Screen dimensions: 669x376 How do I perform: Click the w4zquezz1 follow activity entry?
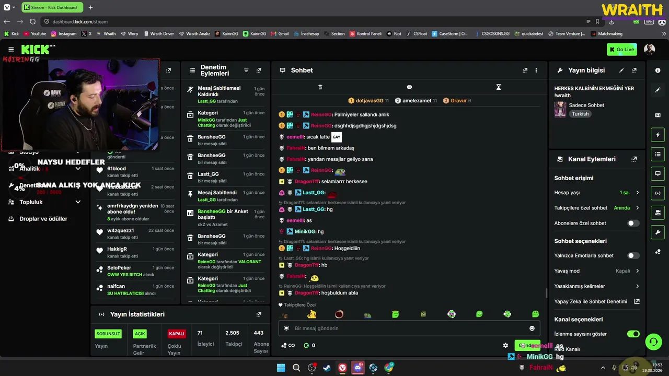pos(135,233)
